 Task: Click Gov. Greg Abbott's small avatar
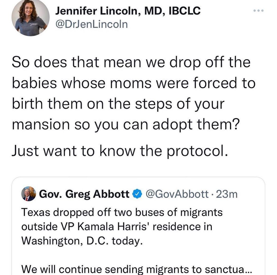click(28, 194)
